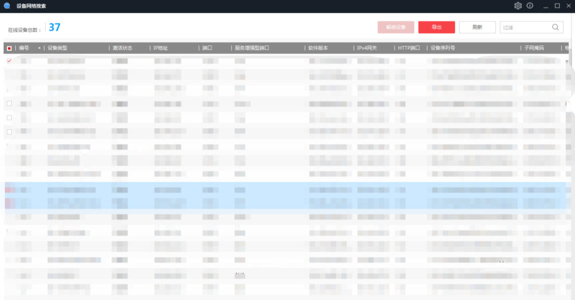This screenshot has width=575, height=300.
Task: Click the magnifier icon in filter box
Action: [x=555, y=27]
